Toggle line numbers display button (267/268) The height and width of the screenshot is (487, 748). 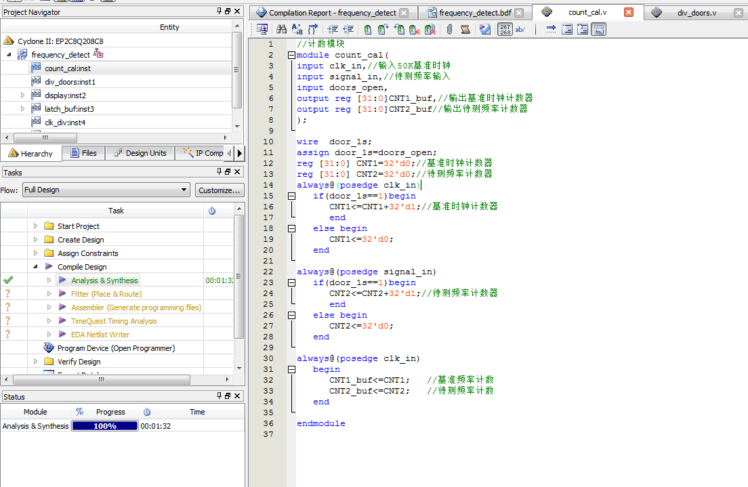505,29
